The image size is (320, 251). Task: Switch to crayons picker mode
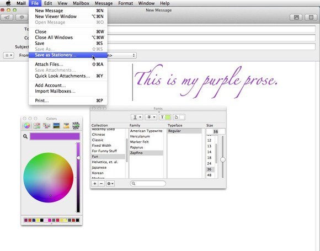[66, 126]
